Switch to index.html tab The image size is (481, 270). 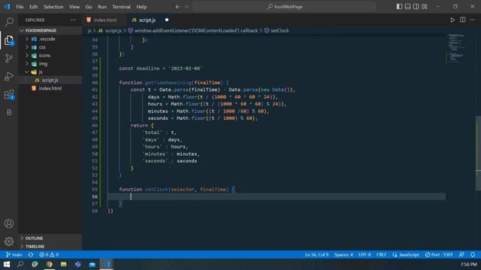tap(104, 20)
